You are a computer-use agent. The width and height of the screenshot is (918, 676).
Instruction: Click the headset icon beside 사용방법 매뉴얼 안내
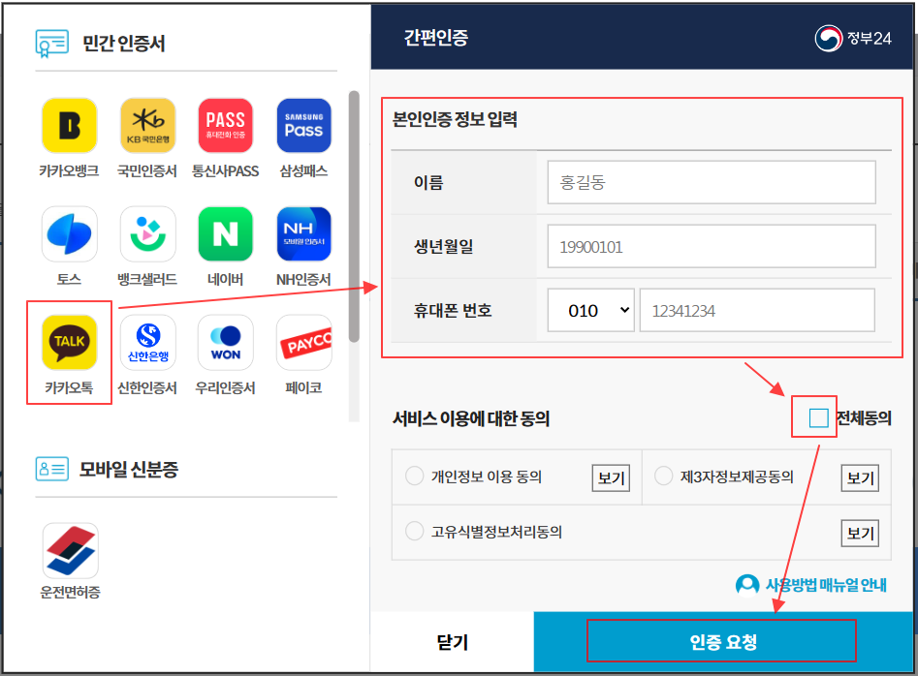pos(747,584)
